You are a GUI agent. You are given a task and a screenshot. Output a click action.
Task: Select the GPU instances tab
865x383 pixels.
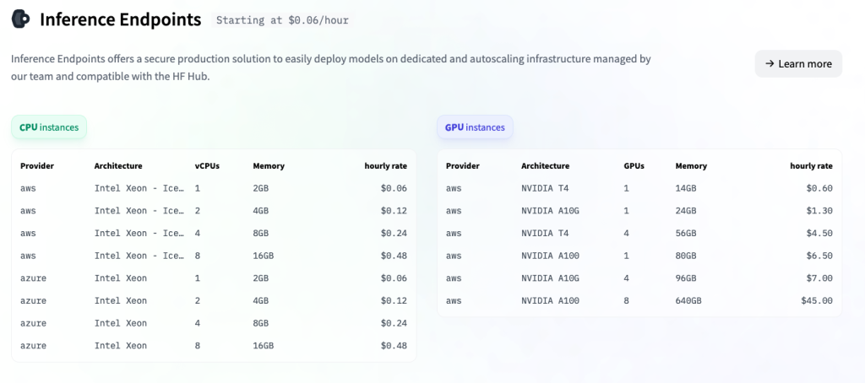[475, 127]
